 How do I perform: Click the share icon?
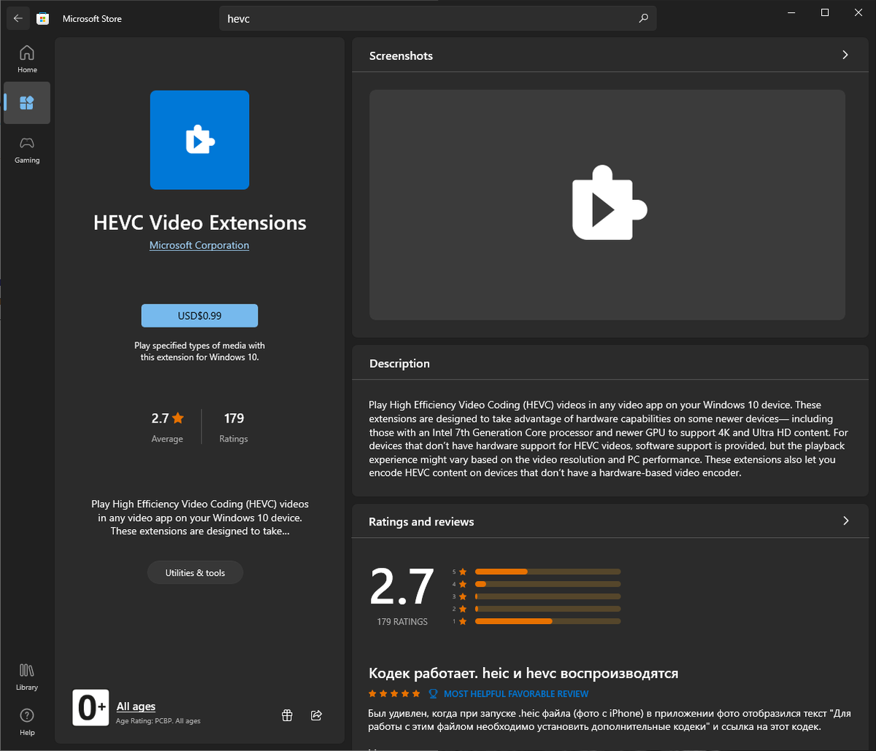click(x=317, y=715)
